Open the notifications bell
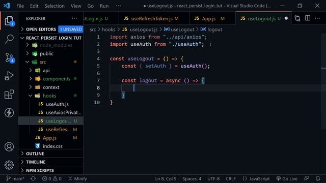326x183 pixels. pos(318,178)
